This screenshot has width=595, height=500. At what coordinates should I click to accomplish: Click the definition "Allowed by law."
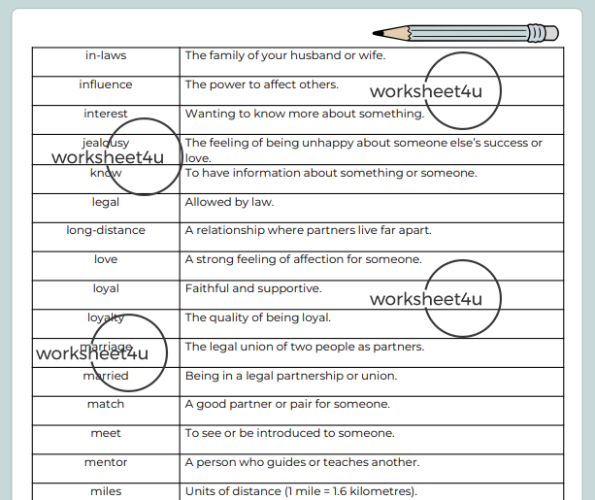tap(229, 202)
